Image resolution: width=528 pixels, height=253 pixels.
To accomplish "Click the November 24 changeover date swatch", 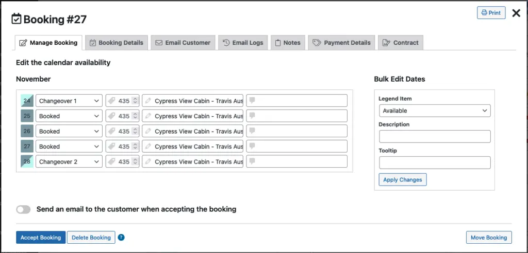I will click(x=26, y=101).
